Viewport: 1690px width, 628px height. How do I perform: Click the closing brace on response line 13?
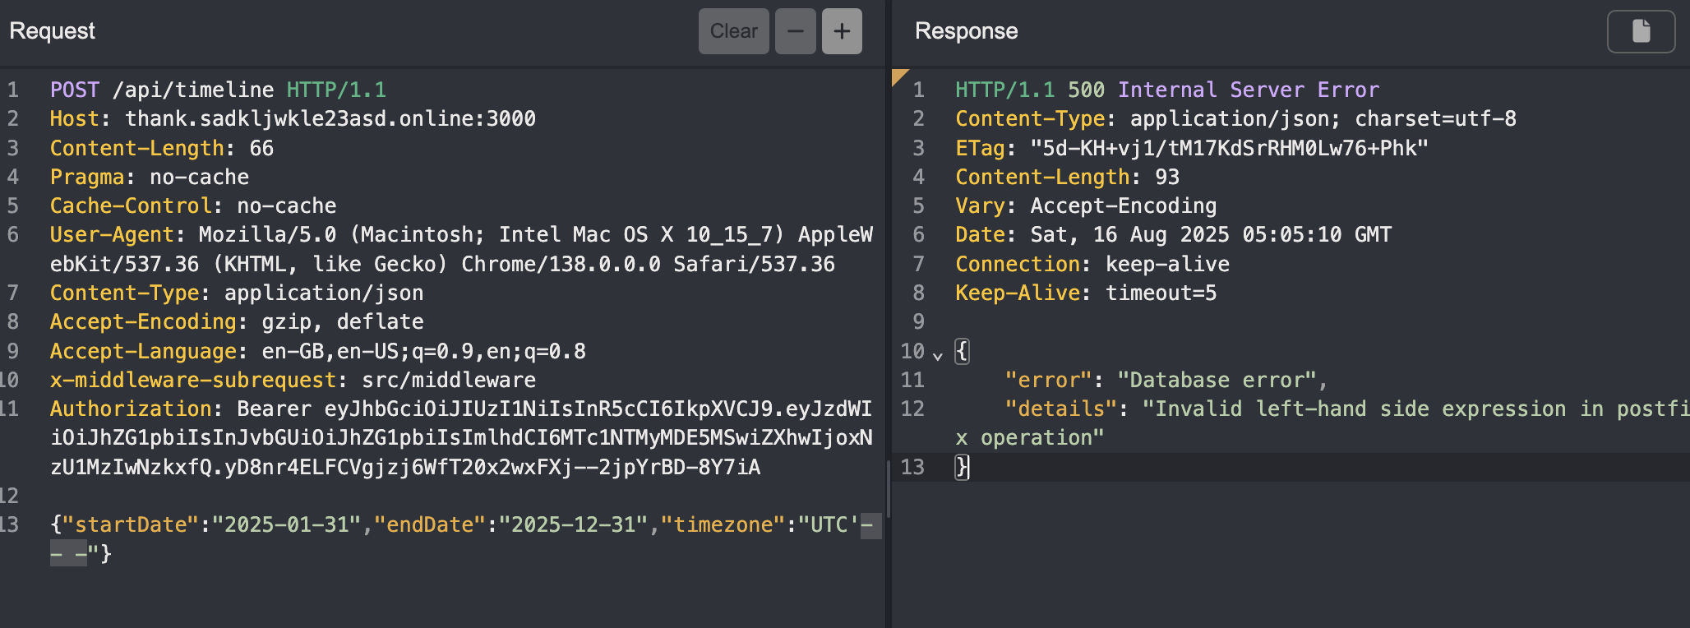(x=962, y=467)
